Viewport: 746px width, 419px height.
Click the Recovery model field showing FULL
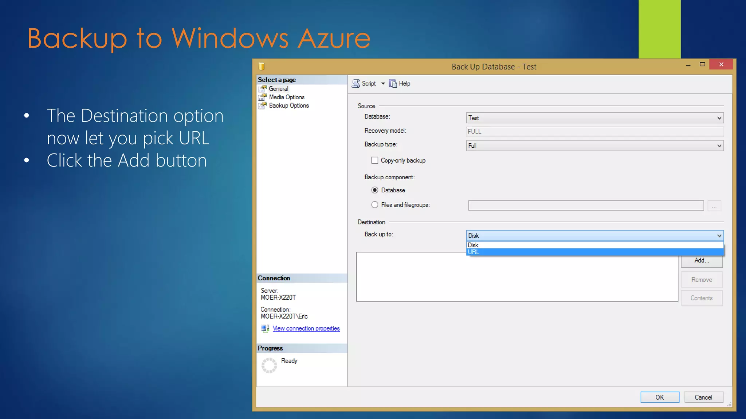click(x=595, y=131)
